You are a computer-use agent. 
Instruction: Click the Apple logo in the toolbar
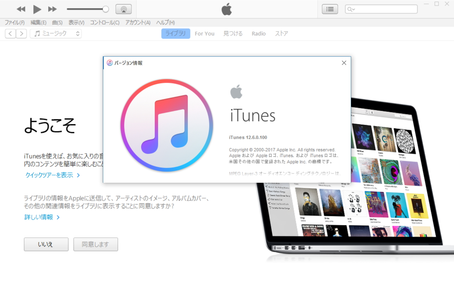[x=227, y=9]
